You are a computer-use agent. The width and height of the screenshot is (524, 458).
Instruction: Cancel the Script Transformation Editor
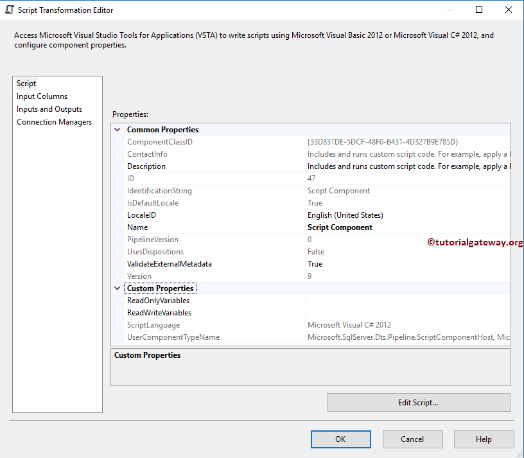412,439
